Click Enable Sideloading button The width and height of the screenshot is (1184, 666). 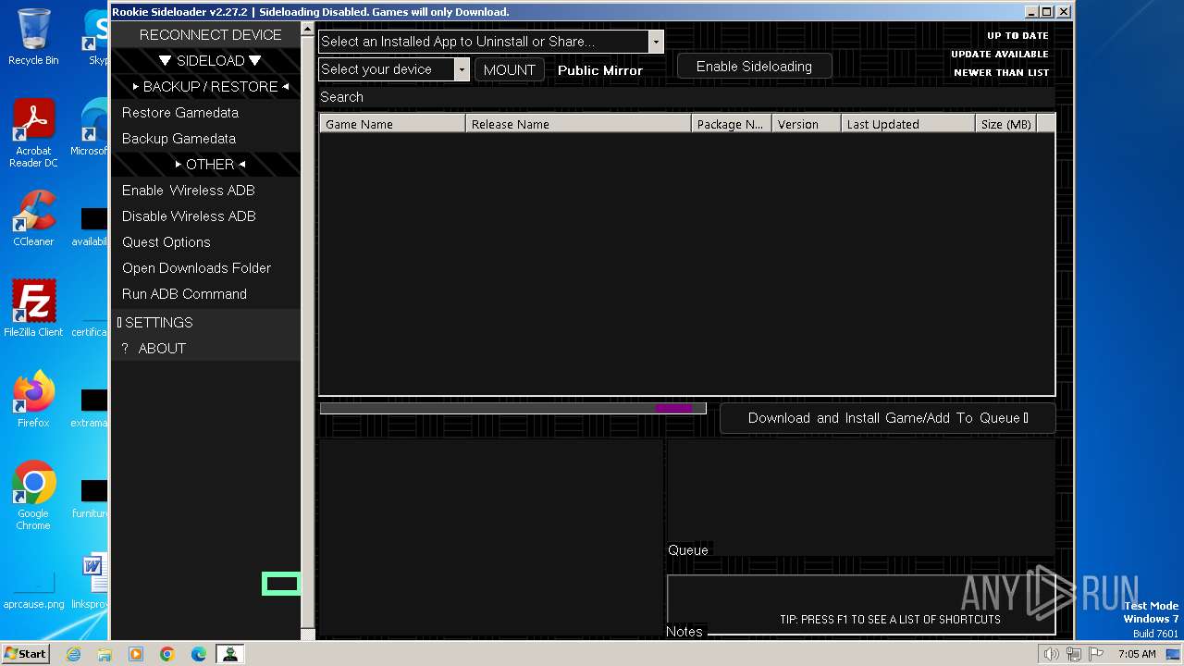(754, 67)
